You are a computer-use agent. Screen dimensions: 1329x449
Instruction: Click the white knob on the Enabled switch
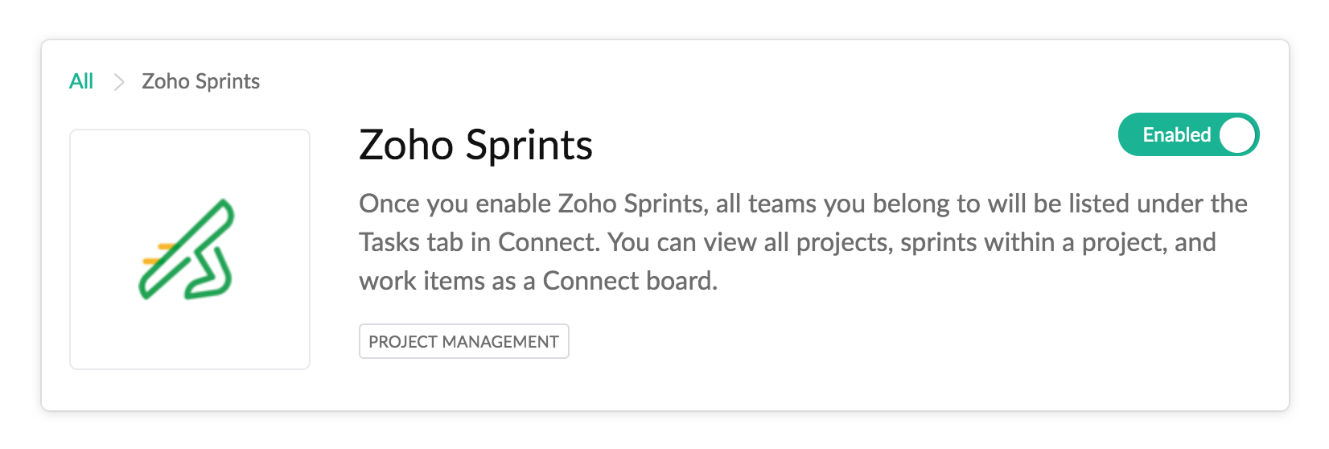(x=1237, y=134)
